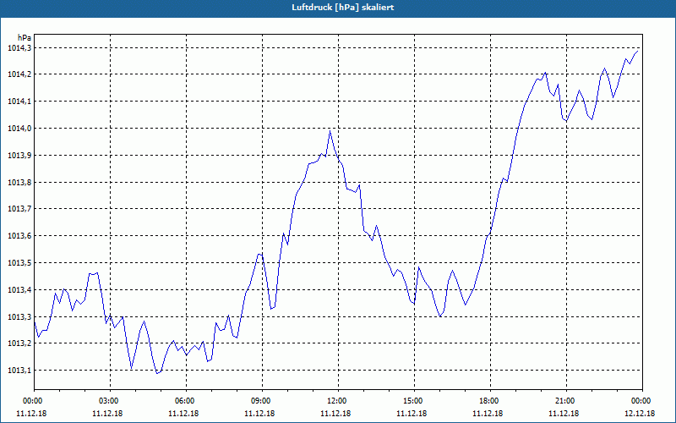Viewport: 676px width, 423px height.
Task: Select the 1013,8 y-axis label
Action: 19,182
